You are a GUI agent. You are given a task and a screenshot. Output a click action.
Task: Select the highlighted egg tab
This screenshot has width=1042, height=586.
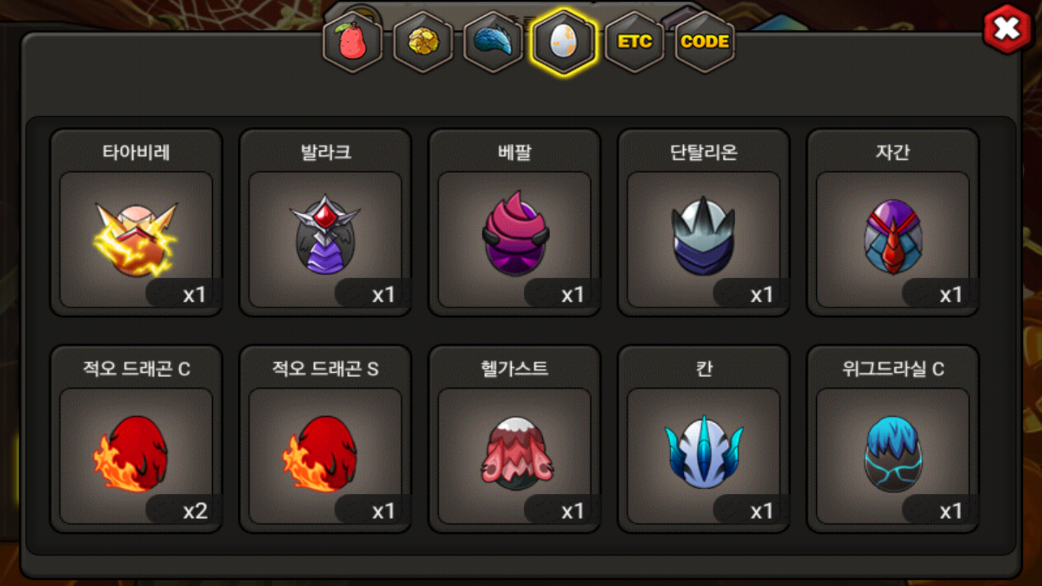click(x=564, y=42)
